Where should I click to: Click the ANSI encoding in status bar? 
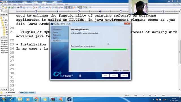163,96
